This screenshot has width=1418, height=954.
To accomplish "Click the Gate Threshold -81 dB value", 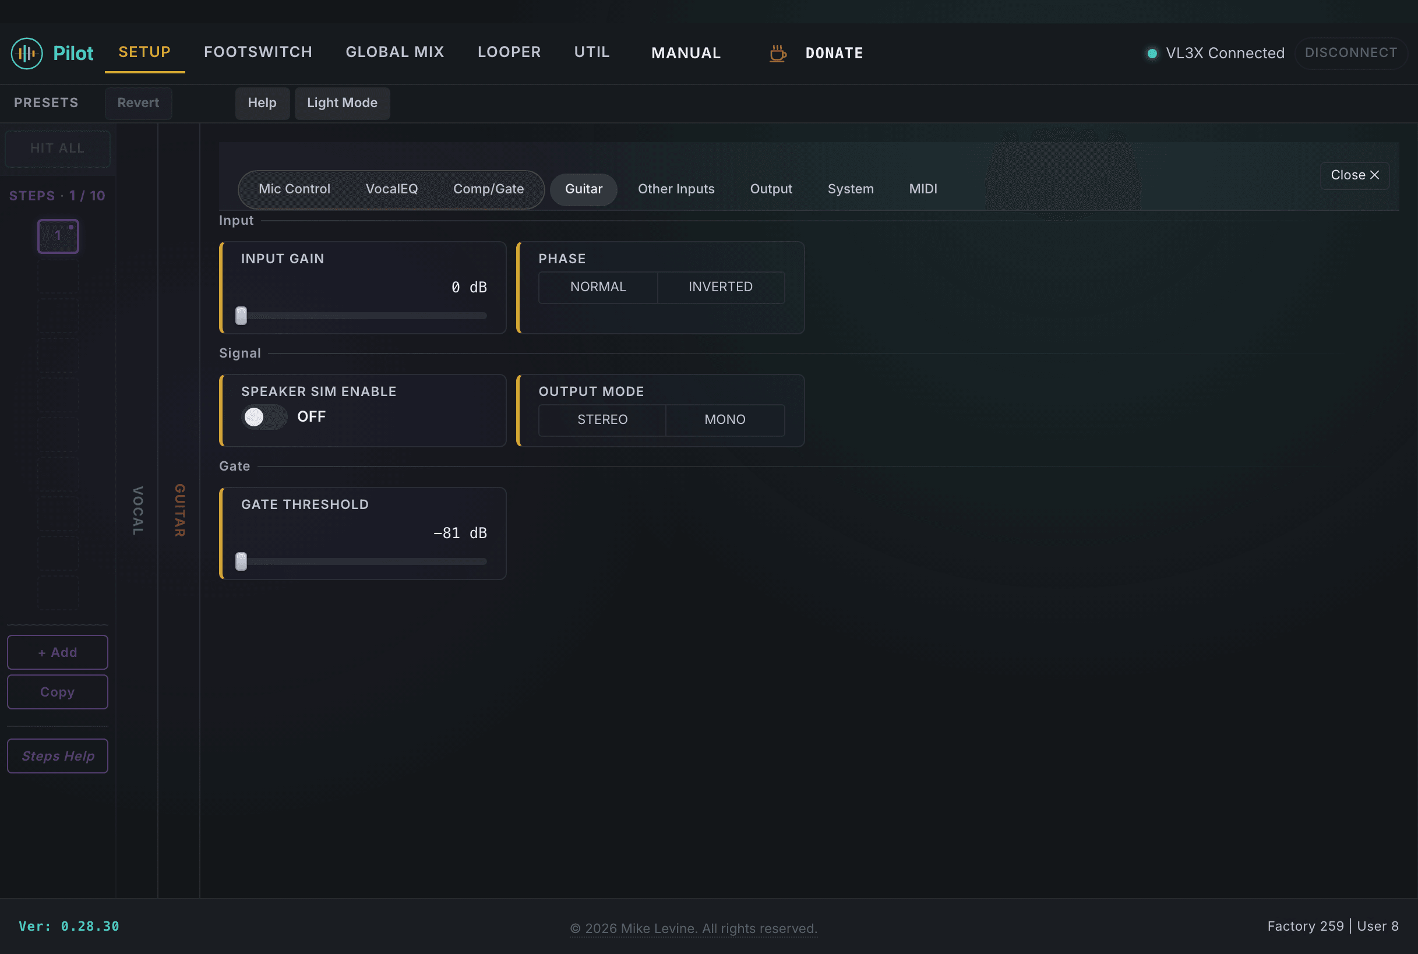I will pos(460,533).
